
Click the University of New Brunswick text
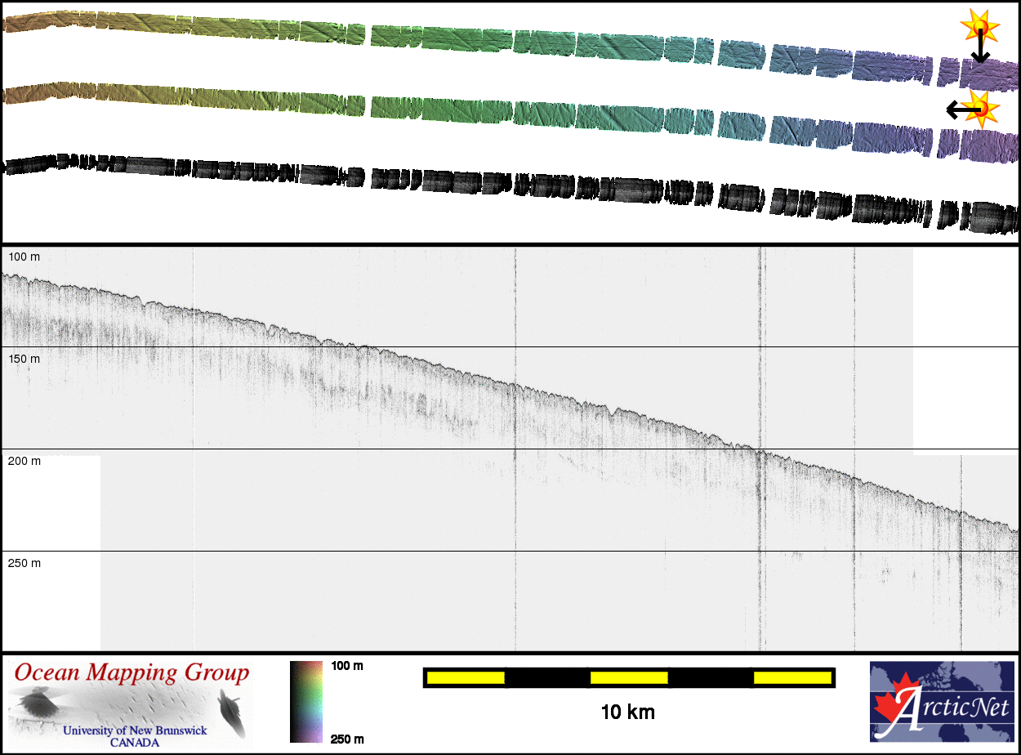coord(135,730)
